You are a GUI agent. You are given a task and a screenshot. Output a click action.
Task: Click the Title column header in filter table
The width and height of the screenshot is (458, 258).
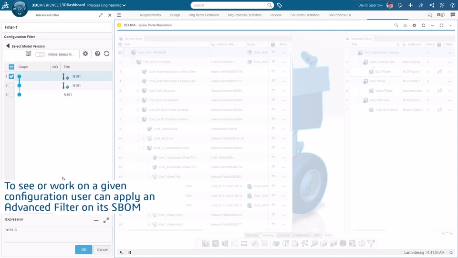(x=67, y=67)
